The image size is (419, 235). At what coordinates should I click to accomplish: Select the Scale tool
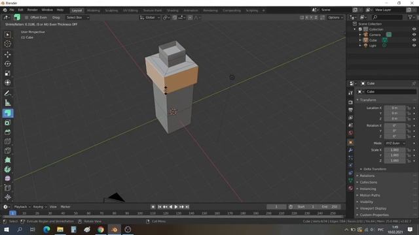click(x=7, y=73)
